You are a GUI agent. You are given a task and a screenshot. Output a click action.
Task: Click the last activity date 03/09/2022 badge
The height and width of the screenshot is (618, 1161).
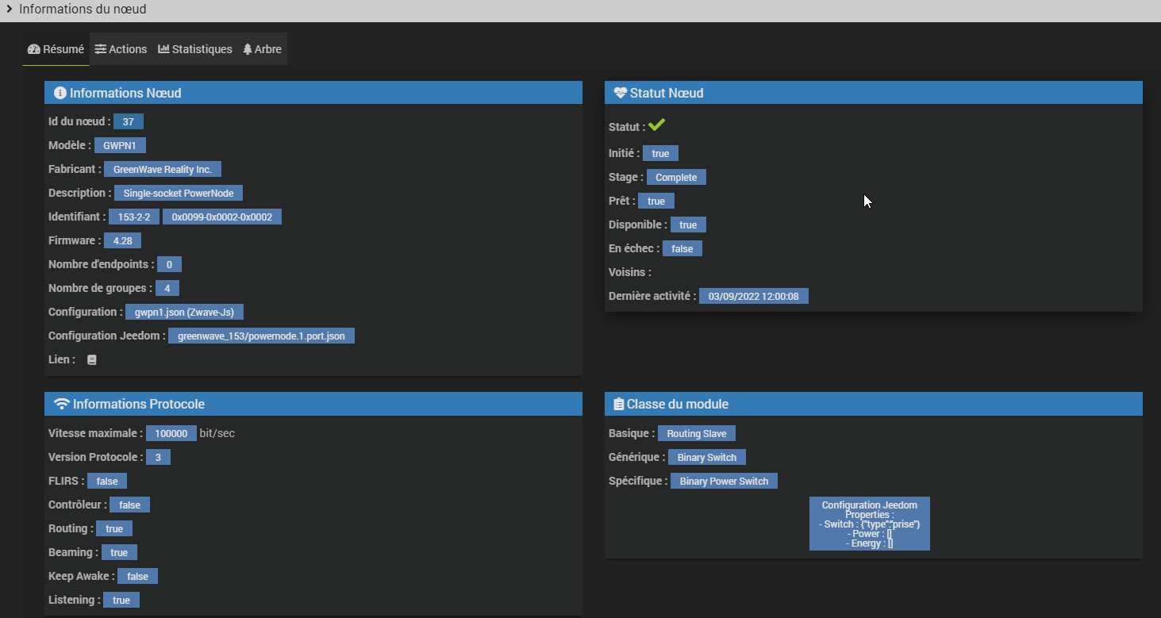[753, 296]
